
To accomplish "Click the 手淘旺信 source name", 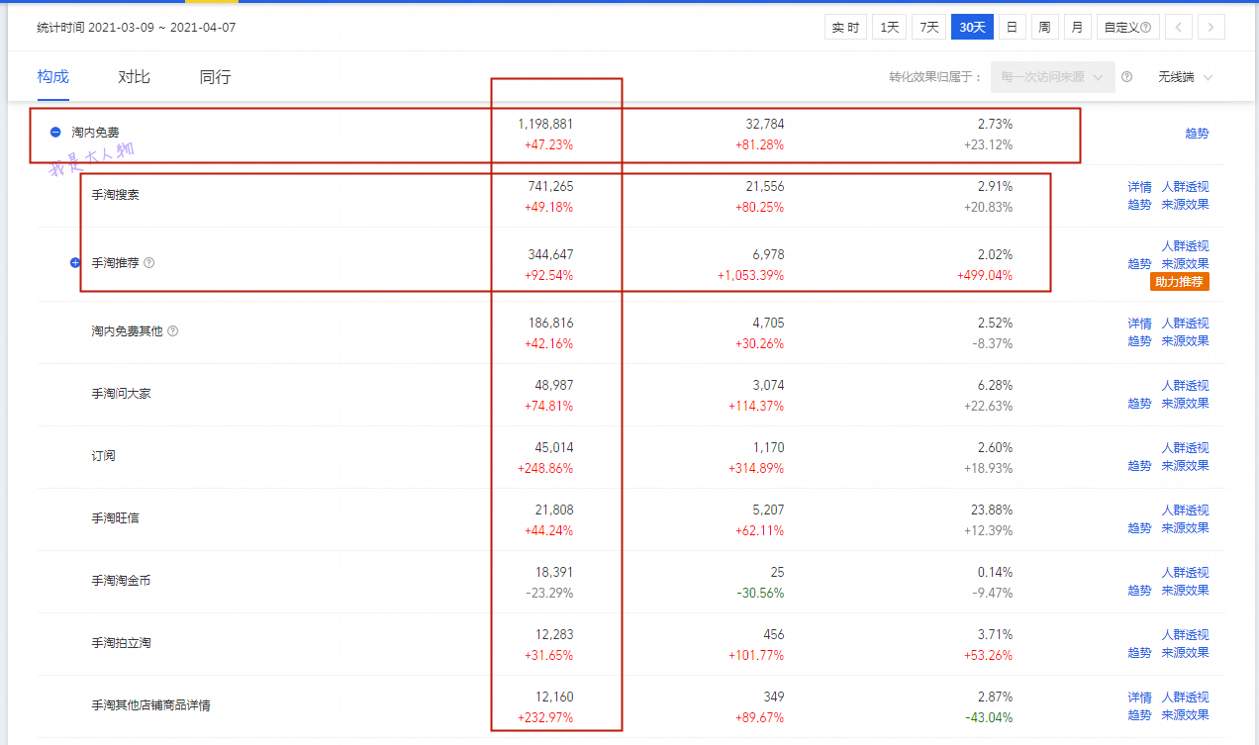I will (116, 518).
